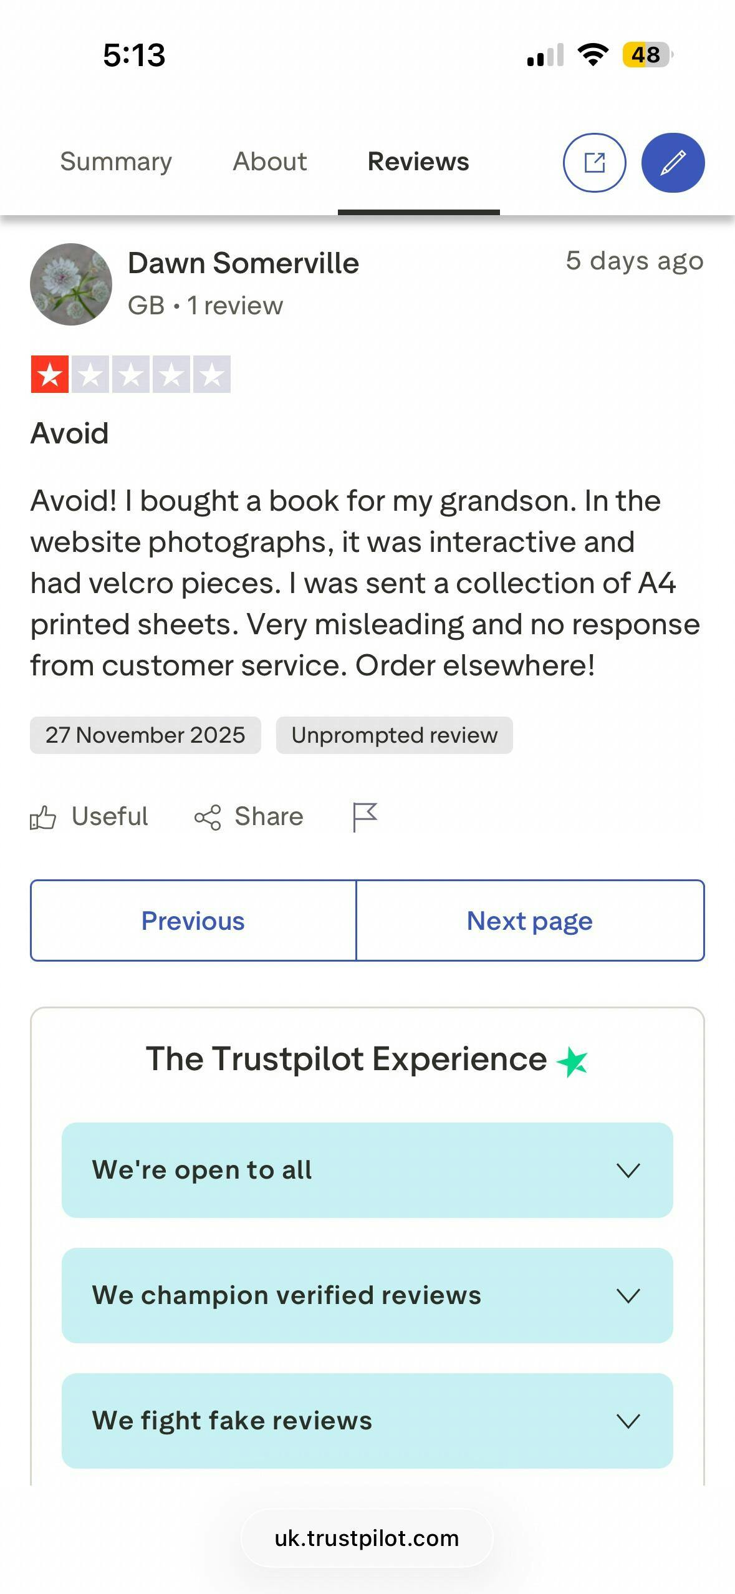Expand the "We're open to all" section
The height and width of the screenshot is (1594, 735).
coord(367,1170)
